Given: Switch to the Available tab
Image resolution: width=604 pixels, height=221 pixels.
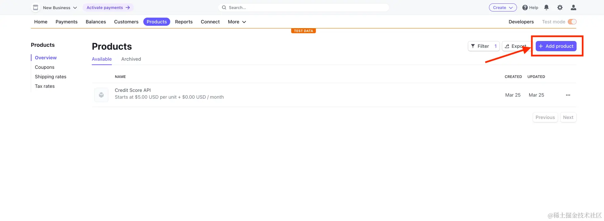Looking at the screenshot, I should pos(102,59).
